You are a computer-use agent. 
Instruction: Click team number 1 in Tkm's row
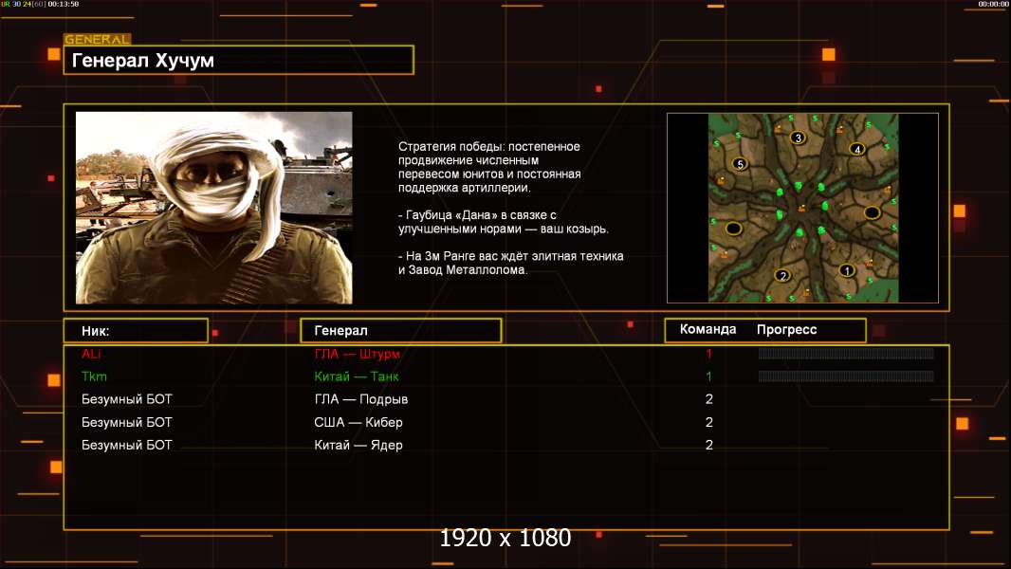pyautogui.click(x=708, y=376)
